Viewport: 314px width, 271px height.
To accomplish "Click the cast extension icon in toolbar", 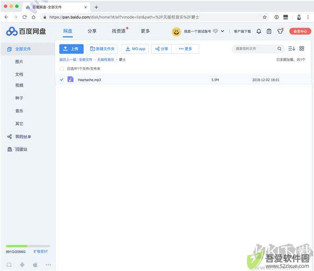I will (286, 17).
